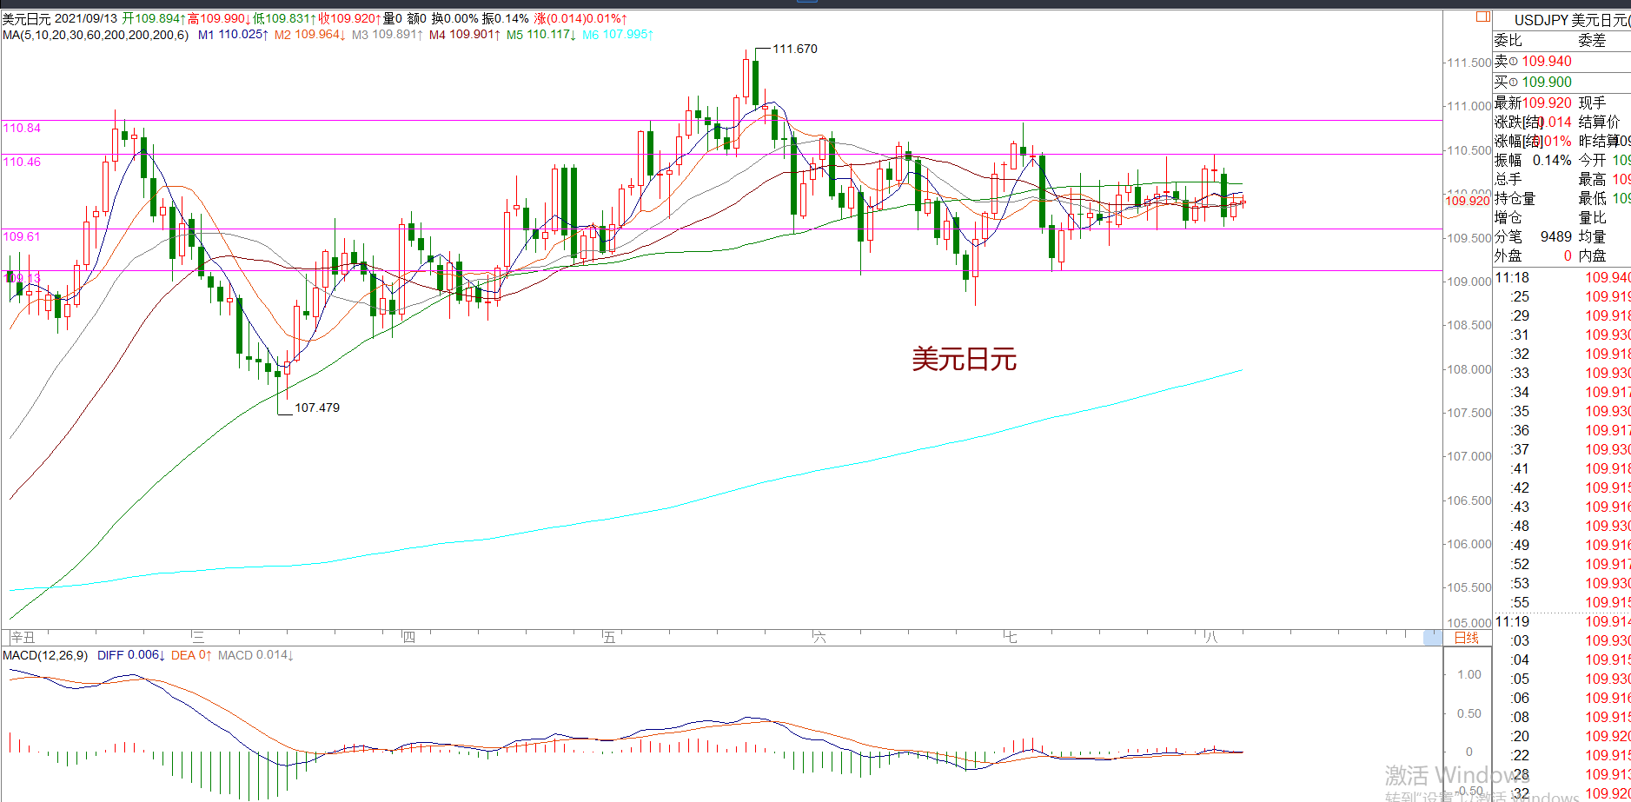The height and width of the screenshot is (802, 1631).
Task: Click the 美元日元 2021/09/13 chart header
Action: pos(59,18)
